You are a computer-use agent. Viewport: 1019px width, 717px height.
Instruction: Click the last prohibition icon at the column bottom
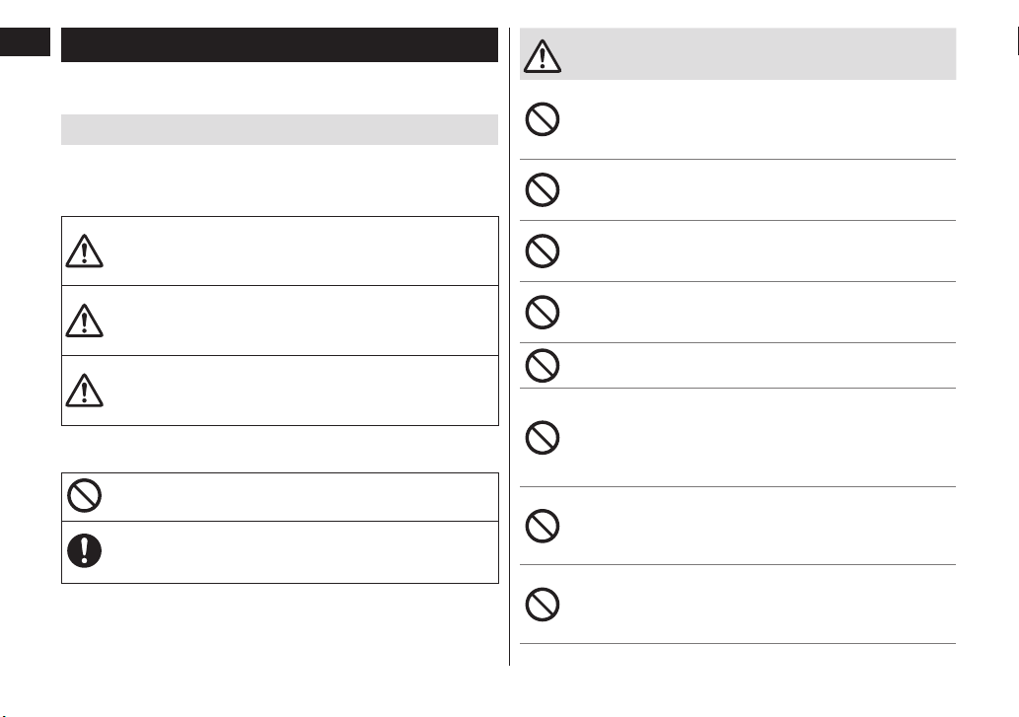tap(542, 605)
